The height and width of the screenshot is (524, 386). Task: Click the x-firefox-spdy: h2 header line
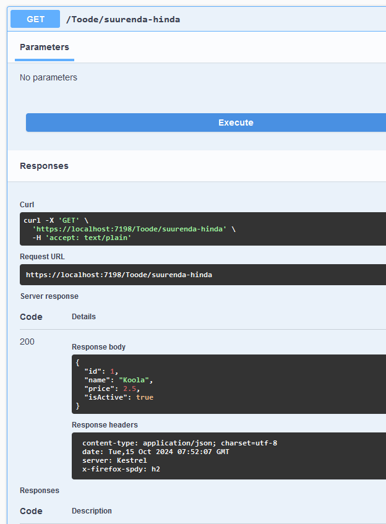(121, 469)
